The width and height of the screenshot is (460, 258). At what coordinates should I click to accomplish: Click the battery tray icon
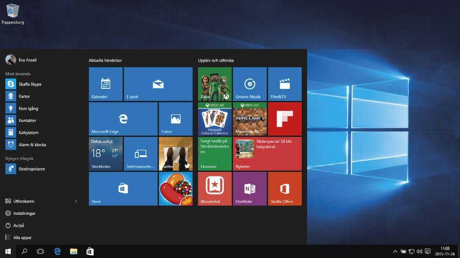pos(404,252)
